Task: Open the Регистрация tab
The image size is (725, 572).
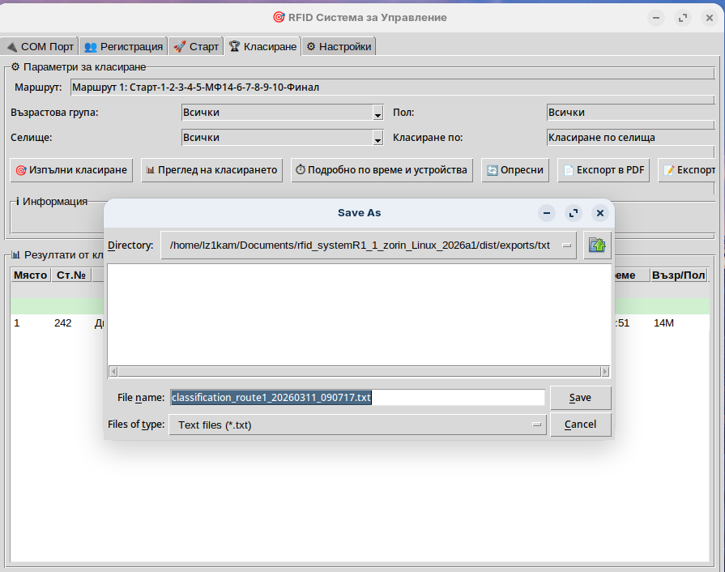Action: (x=124, y=47)
